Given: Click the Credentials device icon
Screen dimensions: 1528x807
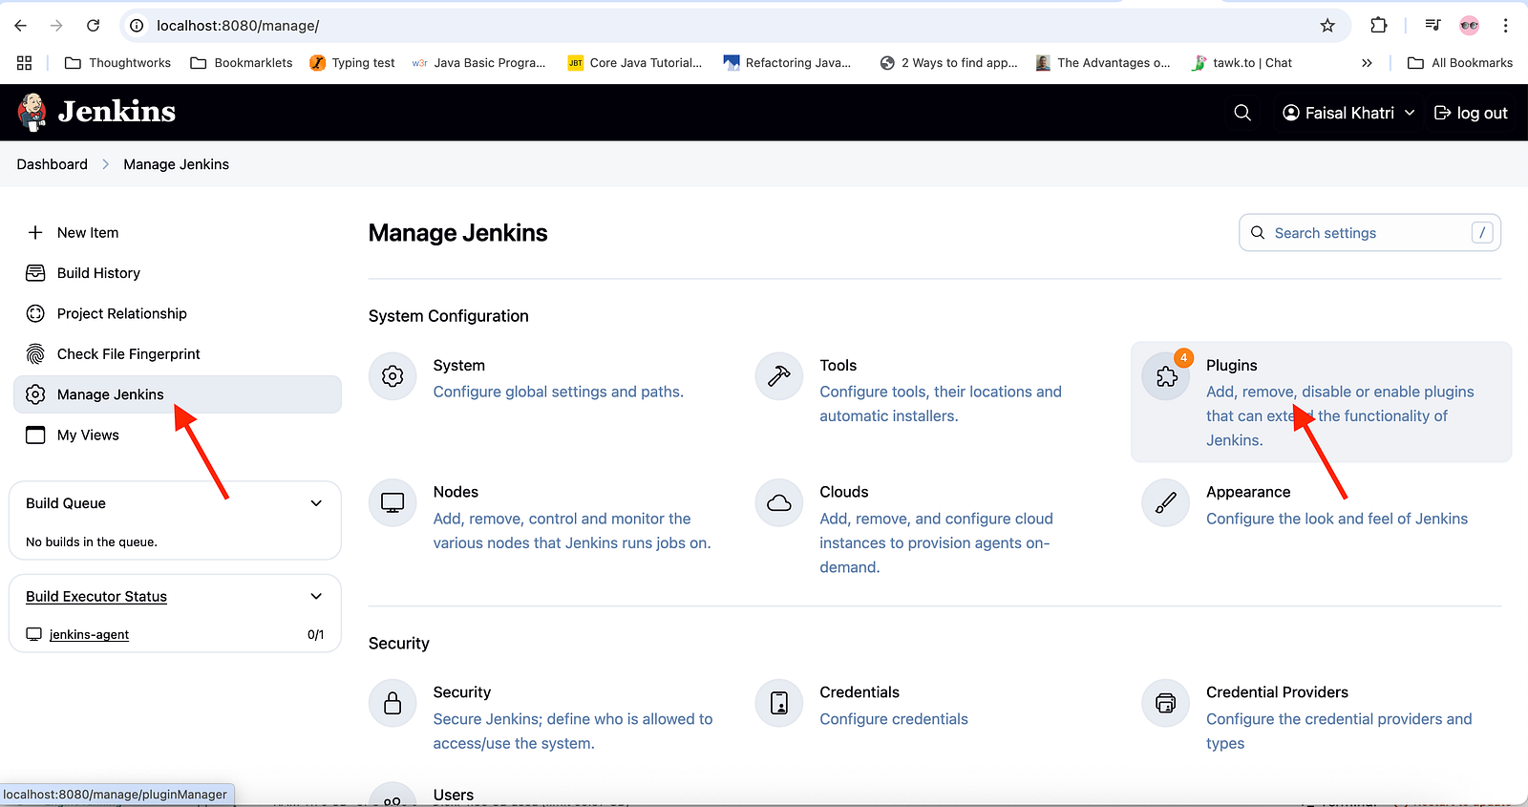Looking at the screenshot, I should click(x=779, y=704).
